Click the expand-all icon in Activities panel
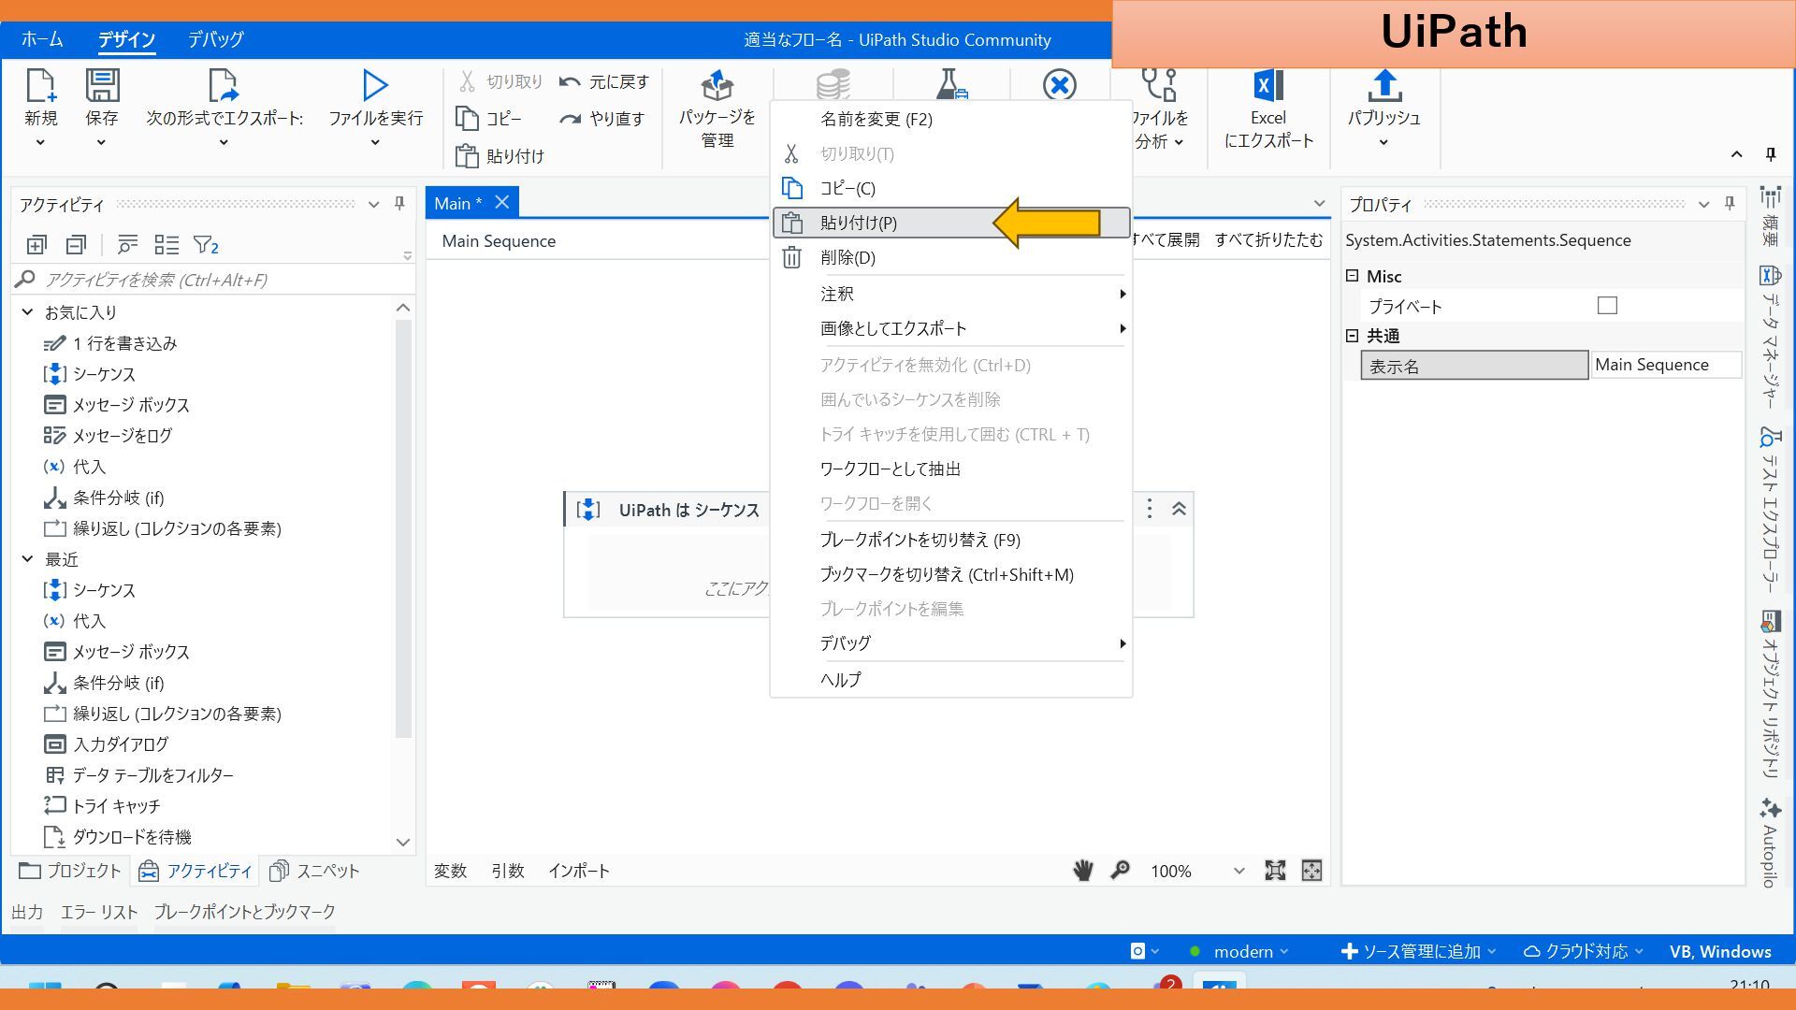 click(36, 245)
